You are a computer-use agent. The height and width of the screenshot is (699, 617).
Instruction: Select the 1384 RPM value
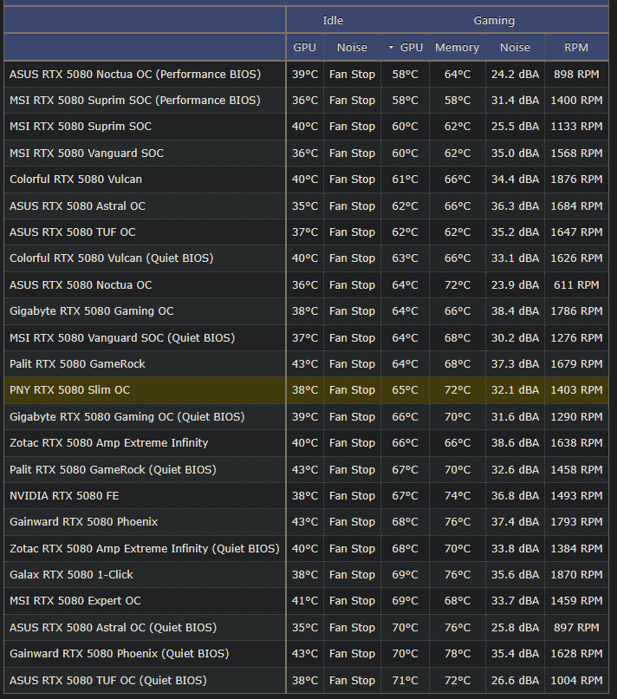pos(576,548)
